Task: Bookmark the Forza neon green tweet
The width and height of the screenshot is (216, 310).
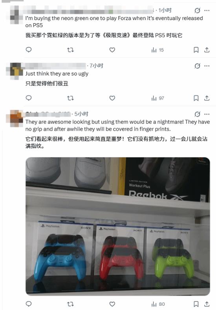Action: tap(196, 50)
